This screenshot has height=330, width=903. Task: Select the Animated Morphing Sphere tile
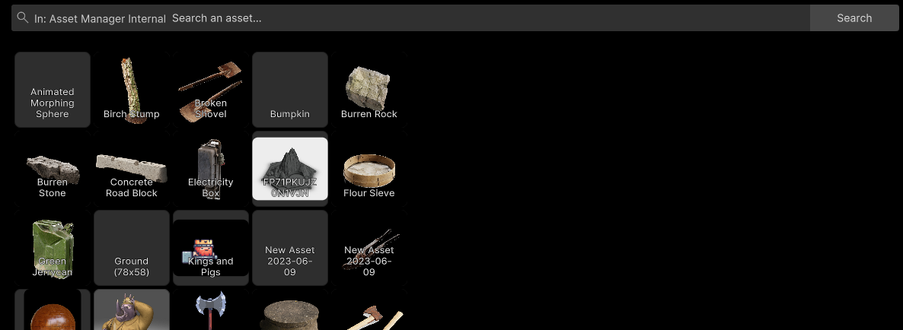click(x=53, y=90)
